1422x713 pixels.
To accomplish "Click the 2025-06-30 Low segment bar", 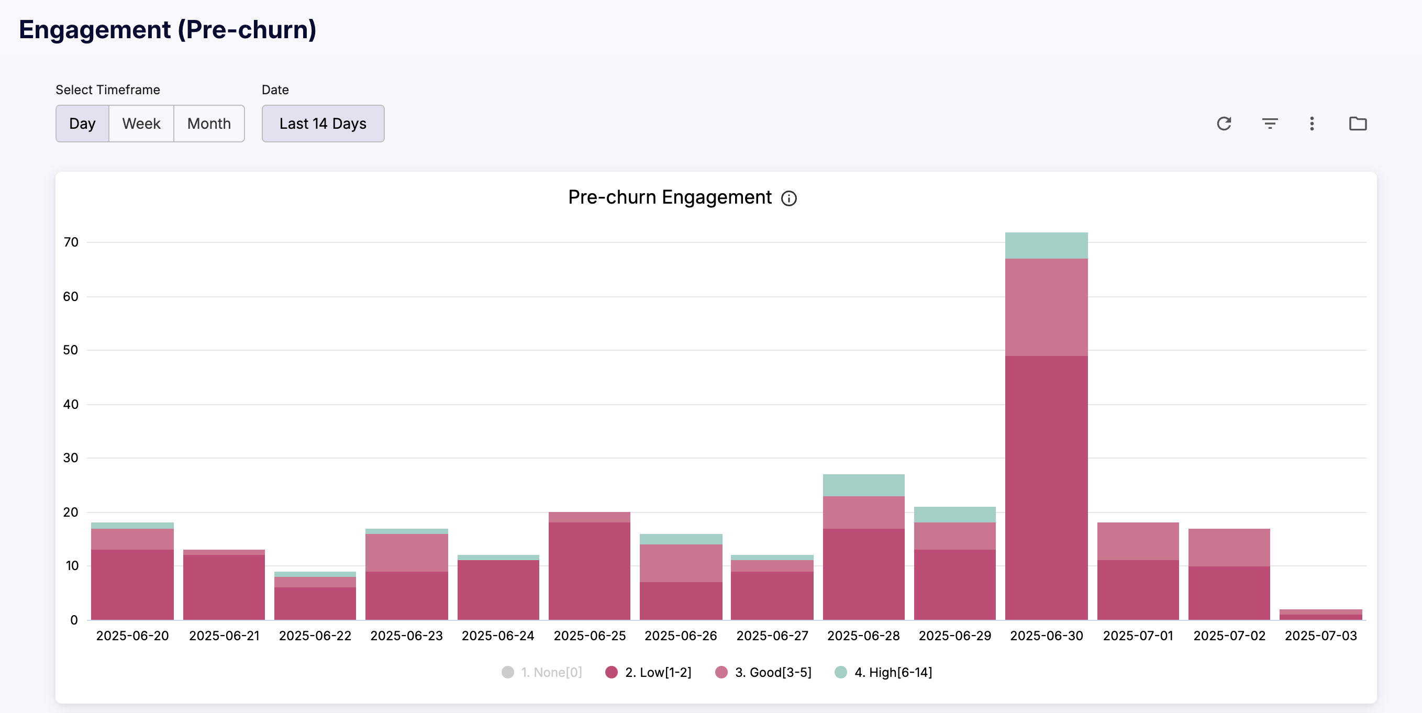I will (1046, 488).
